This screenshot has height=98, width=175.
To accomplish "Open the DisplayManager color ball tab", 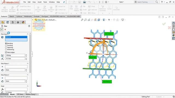I will pos(23,22).
